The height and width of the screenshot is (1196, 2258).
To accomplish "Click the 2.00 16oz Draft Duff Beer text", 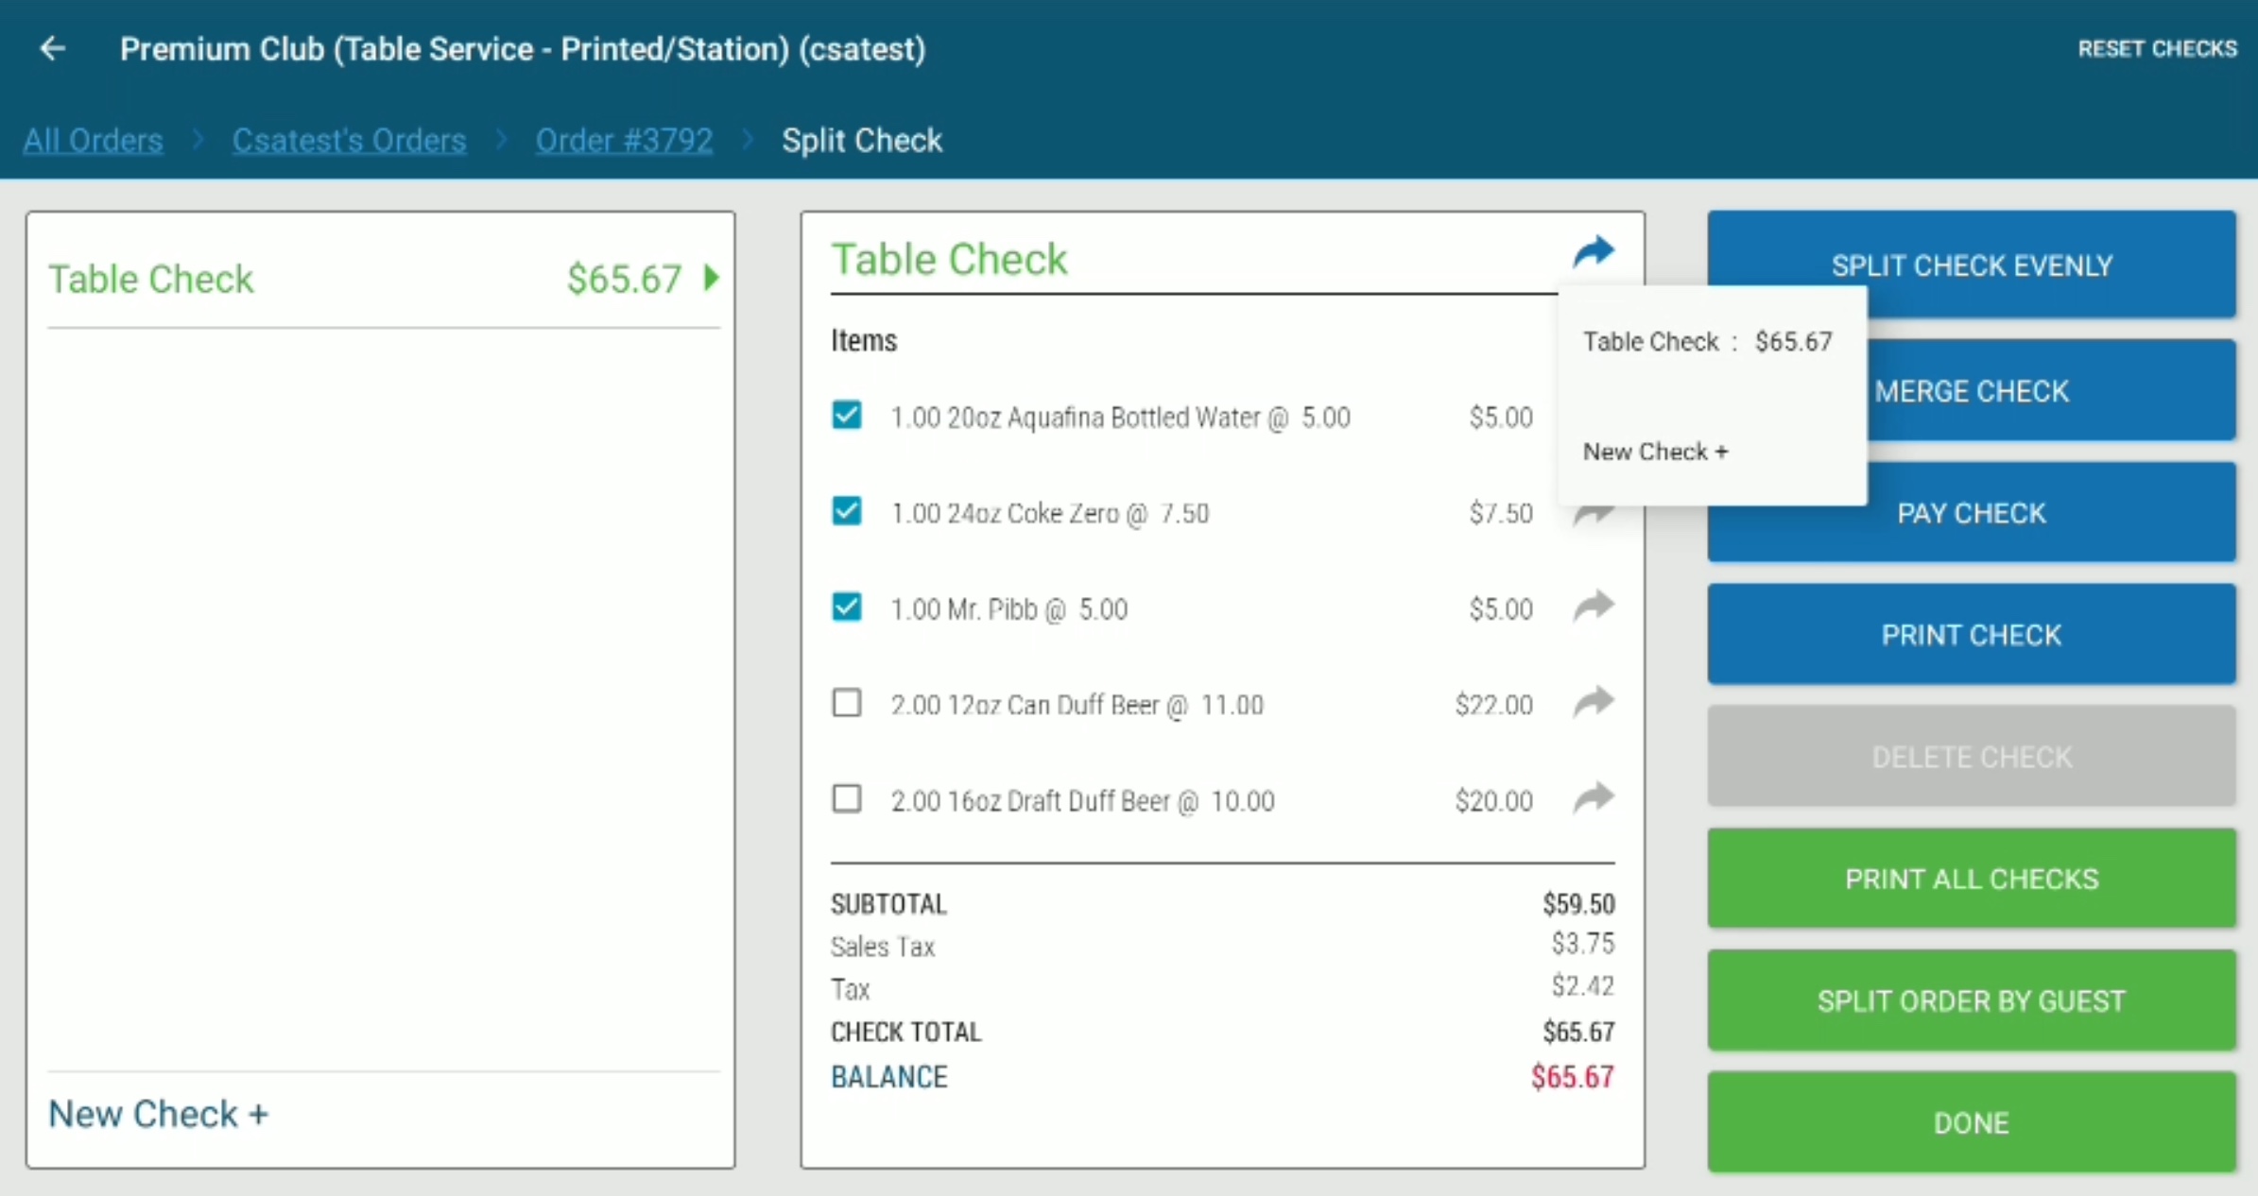I will pos(1083,800).
